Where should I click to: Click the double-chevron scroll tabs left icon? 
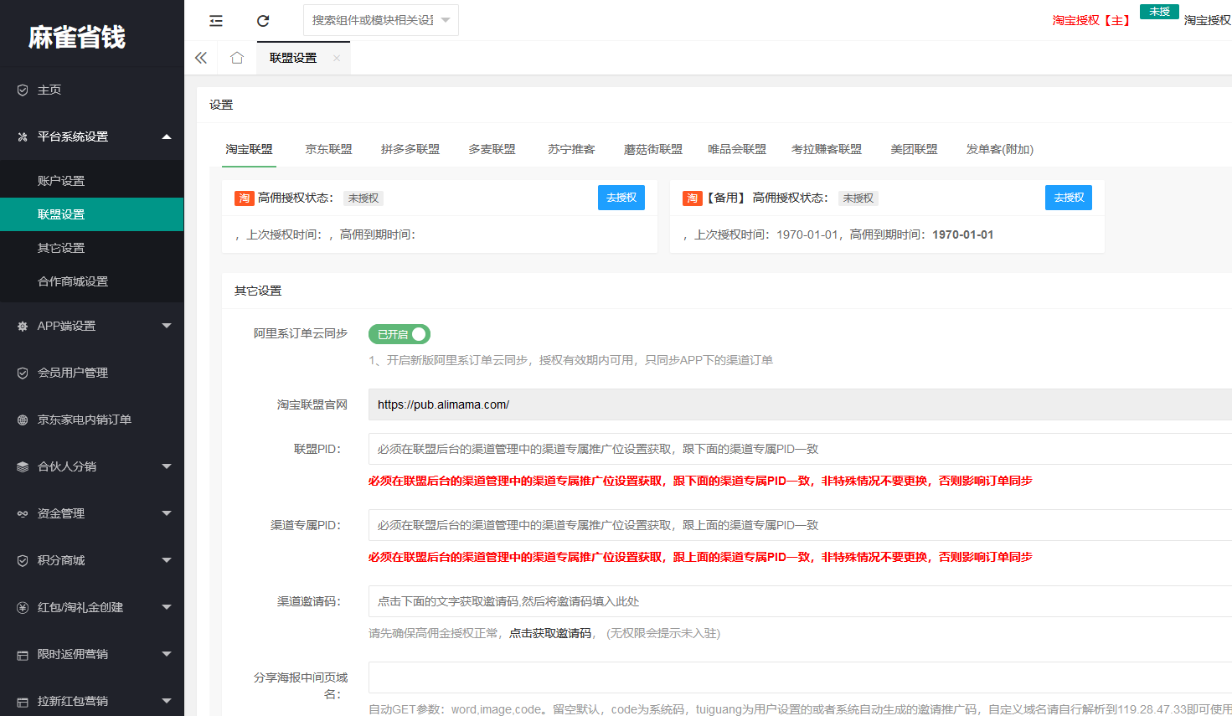pyautogui.click(x=201, y=58)
